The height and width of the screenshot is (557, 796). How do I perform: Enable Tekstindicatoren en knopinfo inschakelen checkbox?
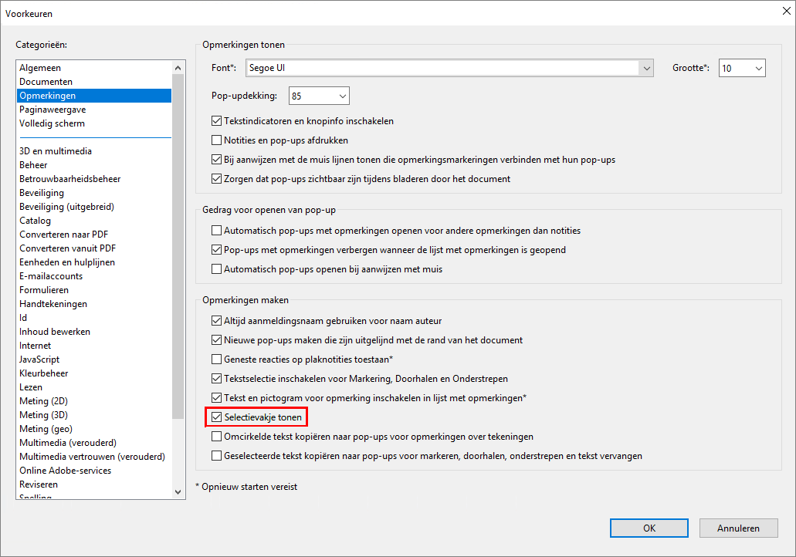click(x=217, y=120)
